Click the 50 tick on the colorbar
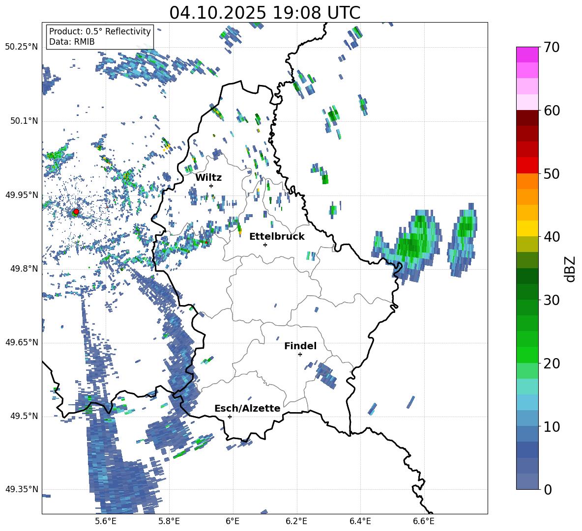Screen dimensions: 582x531 click(551, 173)
